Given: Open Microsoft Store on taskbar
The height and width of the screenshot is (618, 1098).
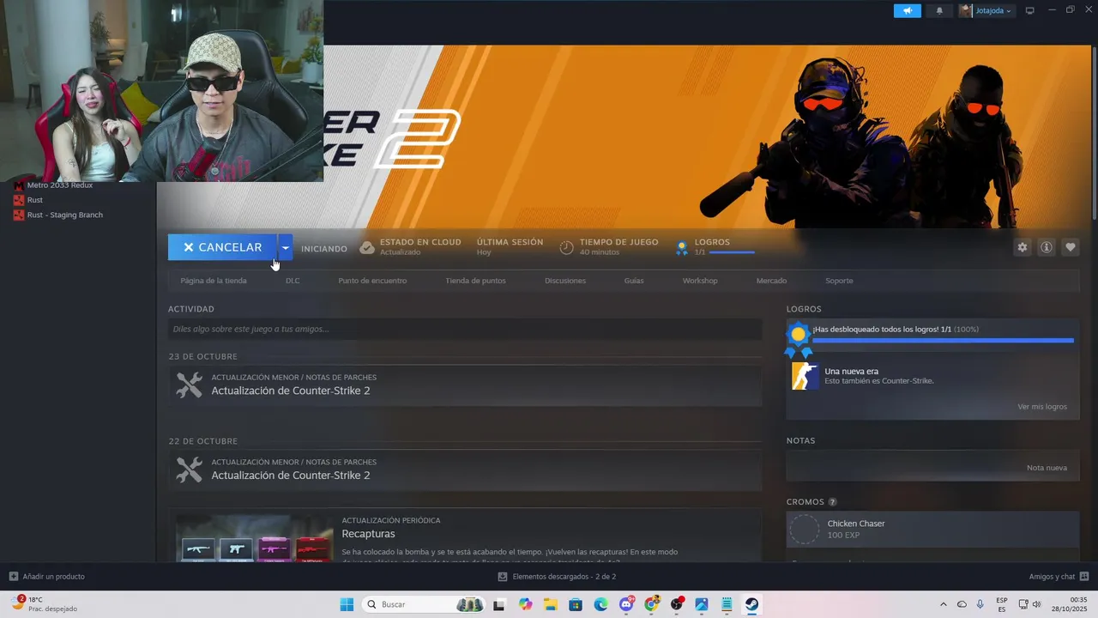Looking at the screenshot, I should (x=576, y=604).
